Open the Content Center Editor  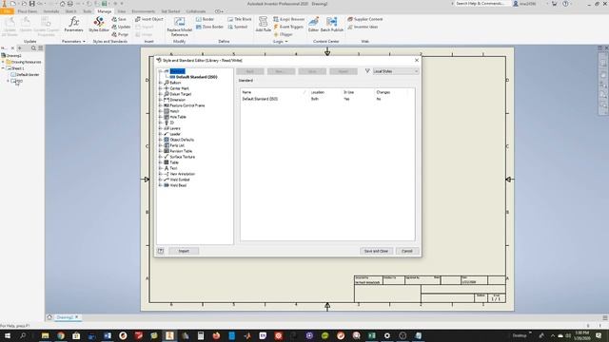click(x=313, y=24)
